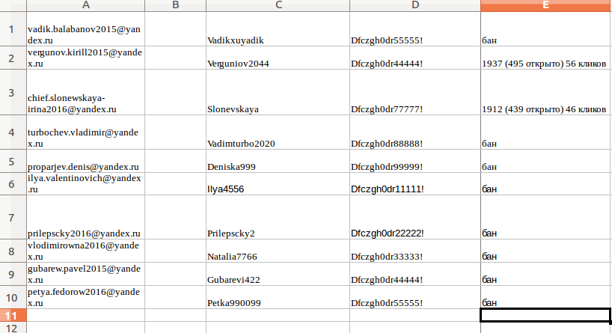
Task: Click the бан cell in row 4
Action: [x=546, y=132]
